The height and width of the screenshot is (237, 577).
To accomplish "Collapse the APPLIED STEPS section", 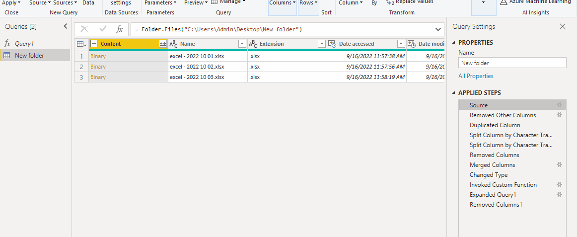I will pos(453,93).
